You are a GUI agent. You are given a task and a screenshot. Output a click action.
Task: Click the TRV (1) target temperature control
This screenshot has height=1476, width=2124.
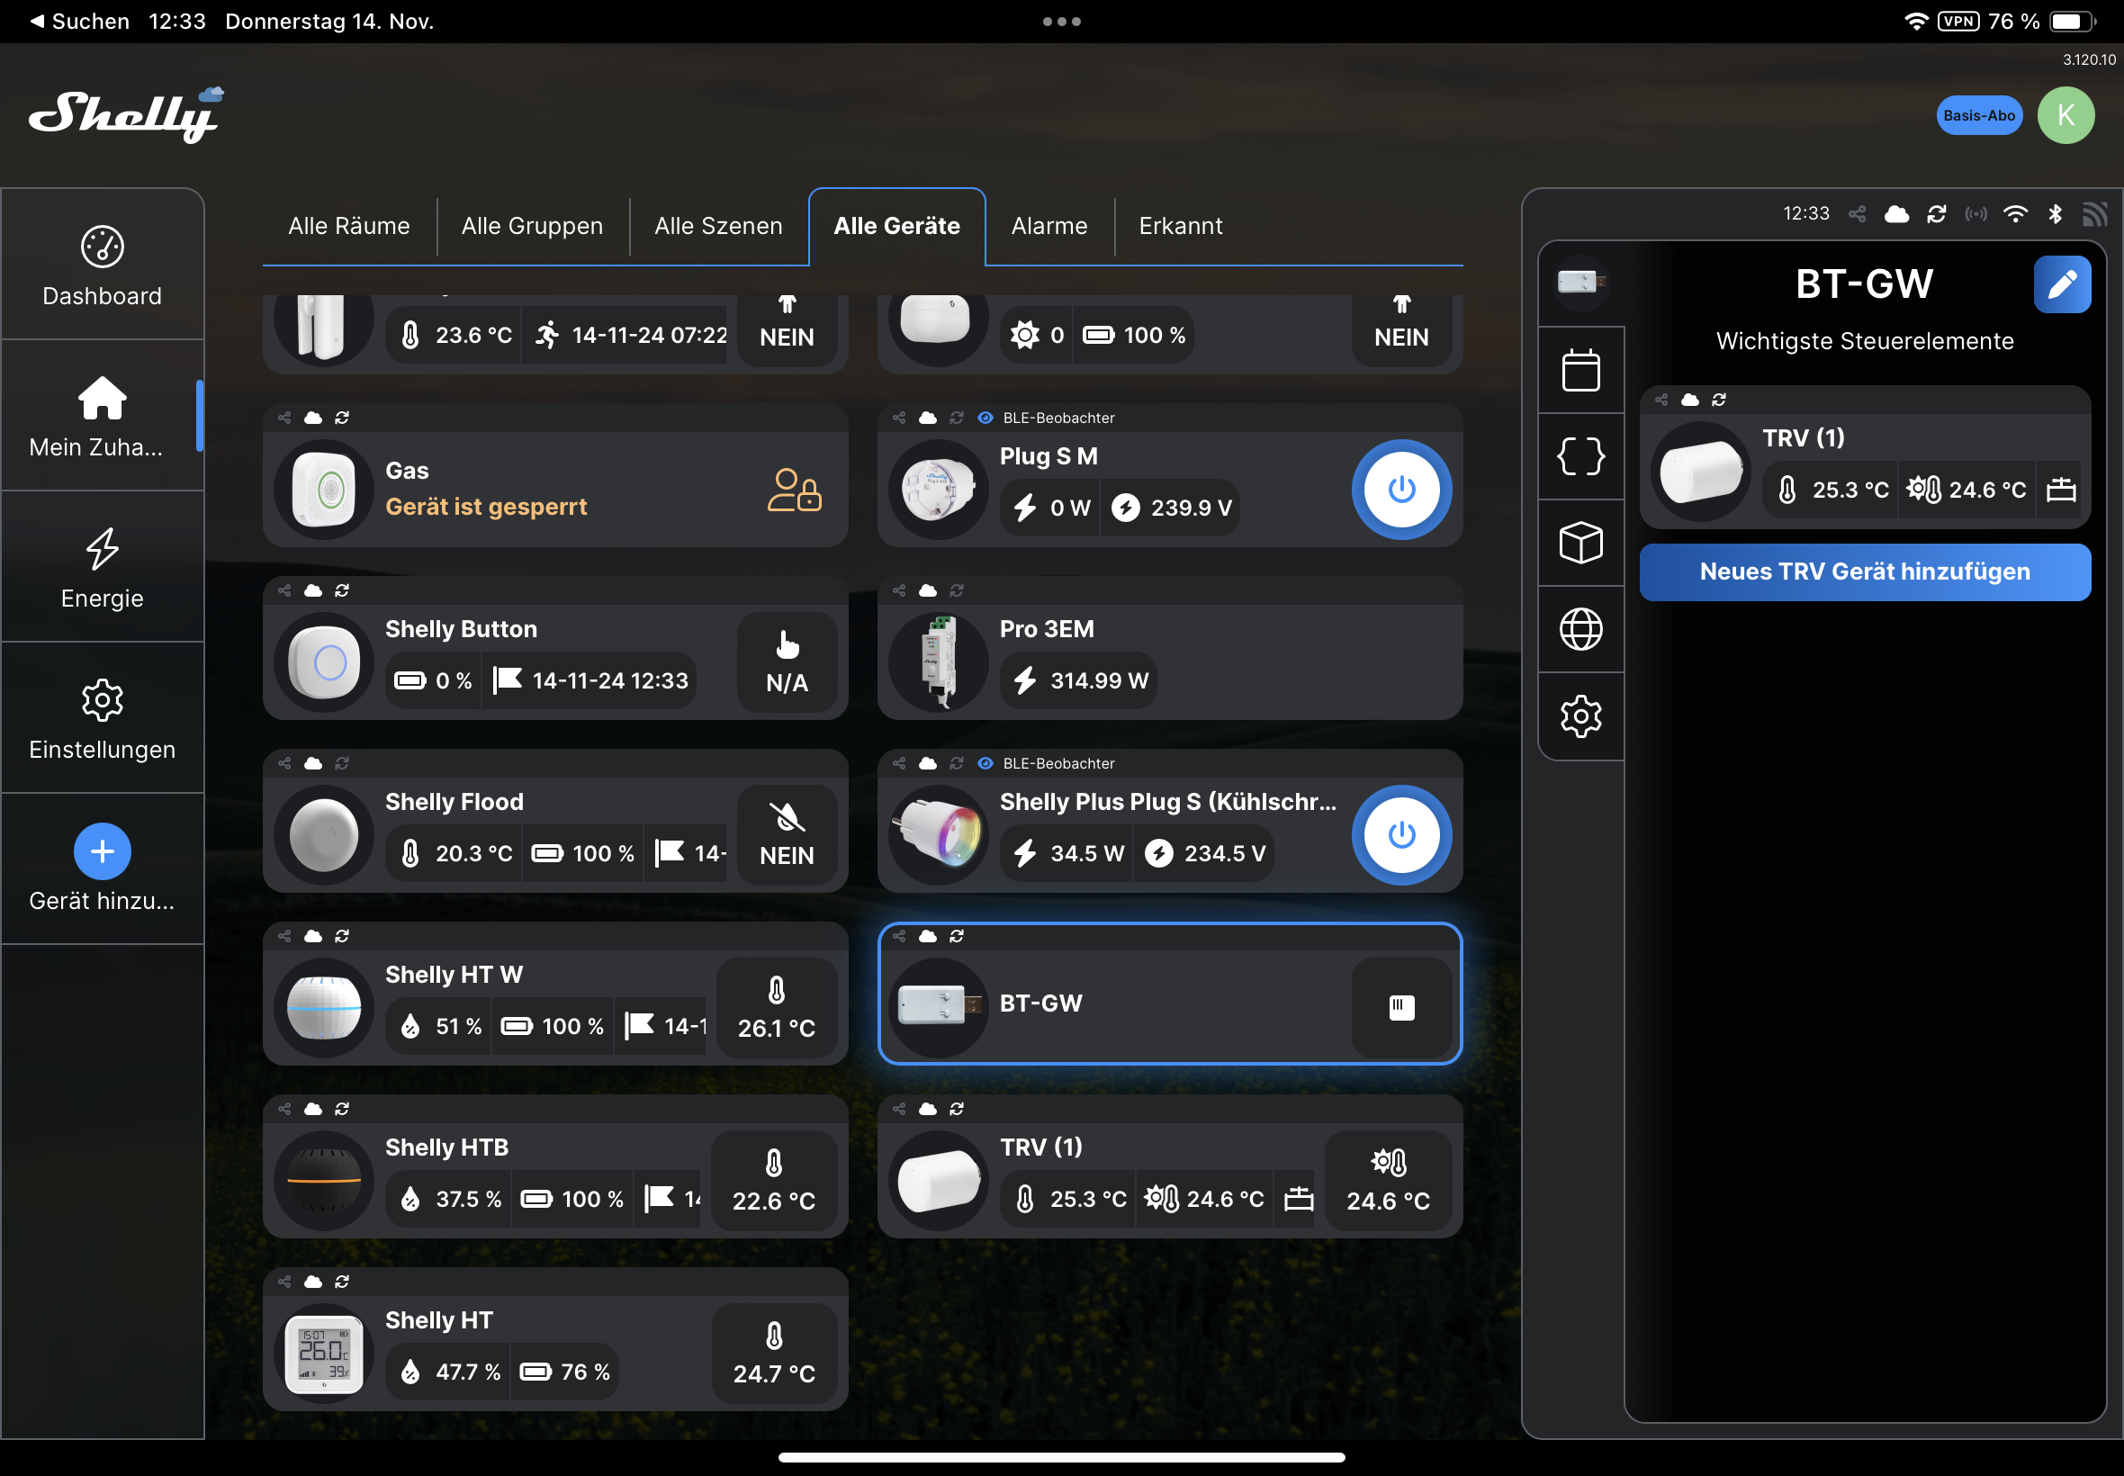[x=1387, y=1180]
